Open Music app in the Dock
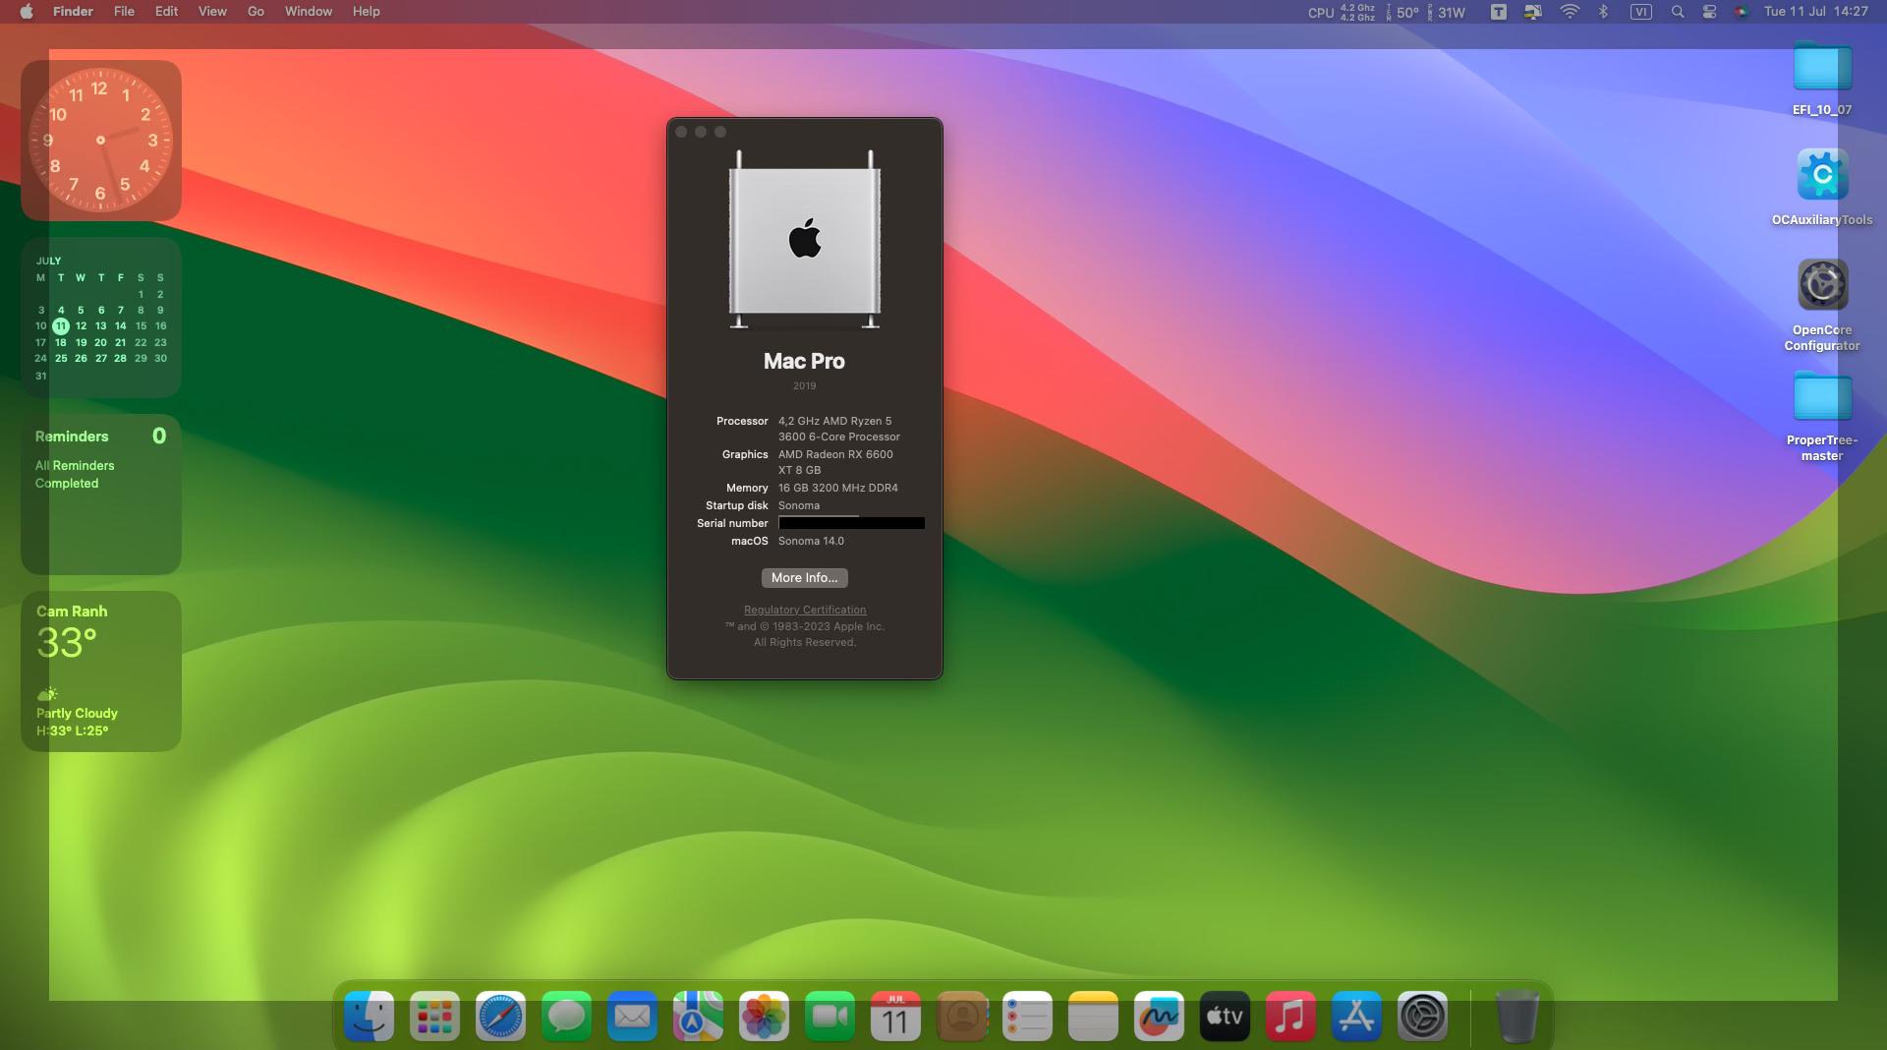Image resolution: width=1887 pixels, height=1050 pixels. click(x=1290, y=1016)
